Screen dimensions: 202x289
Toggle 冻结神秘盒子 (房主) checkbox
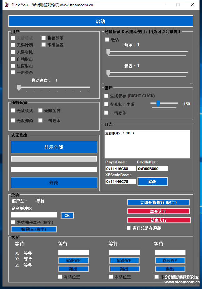13,222
